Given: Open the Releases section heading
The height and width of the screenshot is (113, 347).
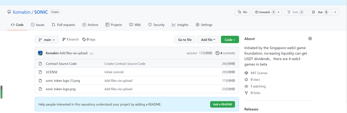Looking at the screenshot, I should [251, 109].
